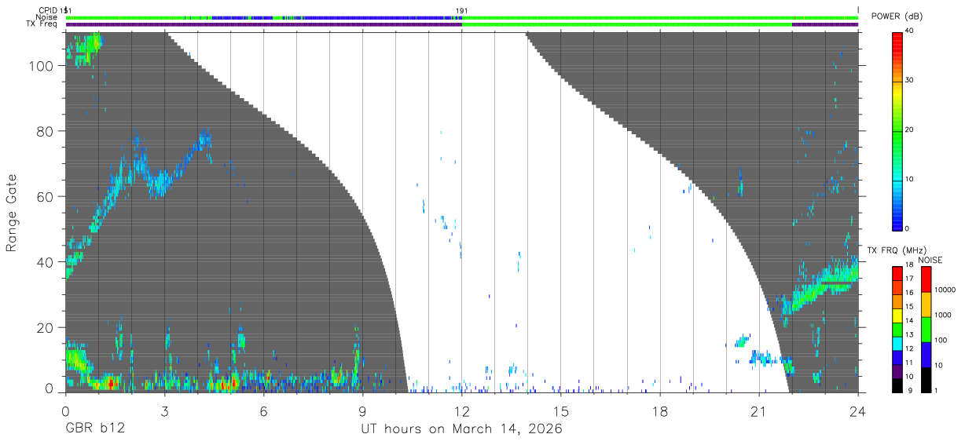Select the 1000 tick on NOISE legend
The width and height of the screenshot is (965, 445).
tap(943, 315)
